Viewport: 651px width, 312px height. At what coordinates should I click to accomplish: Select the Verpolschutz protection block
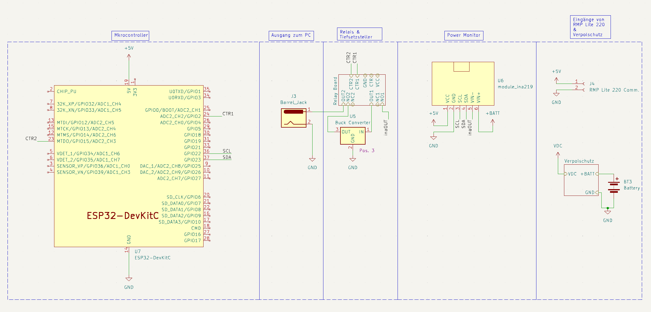(x=581, y=180)
